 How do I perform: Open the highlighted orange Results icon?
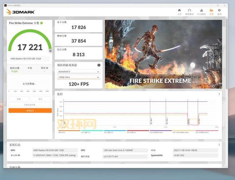pyautogui.click(x=211, y=10)
